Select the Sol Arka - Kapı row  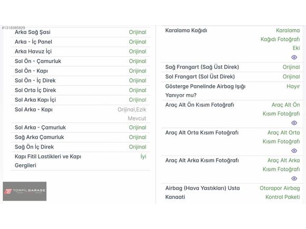[80, 114]
